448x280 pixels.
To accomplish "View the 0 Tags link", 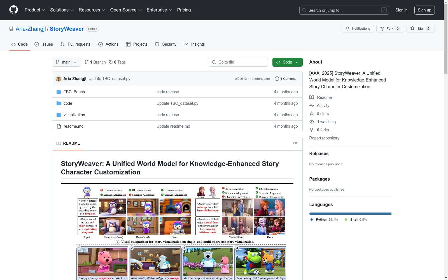I will pos(117,62).
